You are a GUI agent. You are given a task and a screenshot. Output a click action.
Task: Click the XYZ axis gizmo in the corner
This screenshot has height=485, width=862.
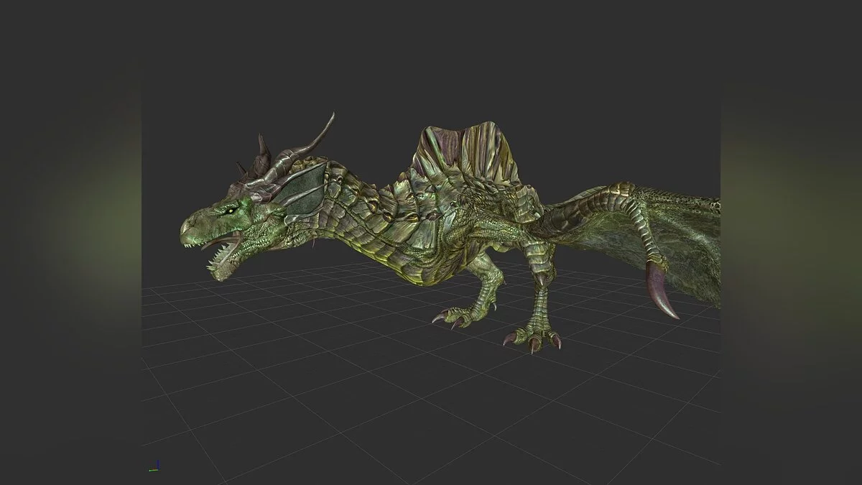(154, 467)
